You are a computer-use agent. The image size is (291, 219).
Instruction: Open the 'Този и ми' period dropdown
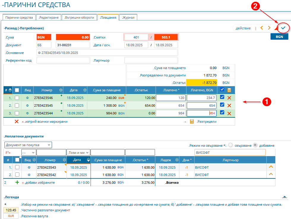tap(78, 152)
